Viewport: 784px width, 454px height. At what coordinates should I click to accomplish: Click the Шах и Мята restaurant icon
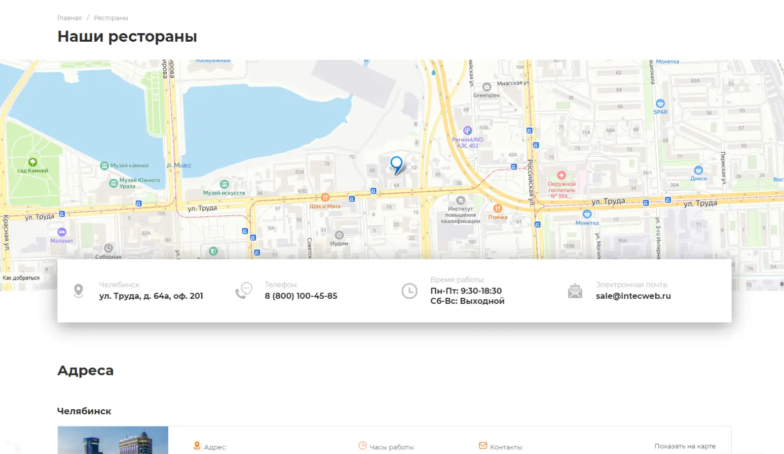click(x=325, y=197)
